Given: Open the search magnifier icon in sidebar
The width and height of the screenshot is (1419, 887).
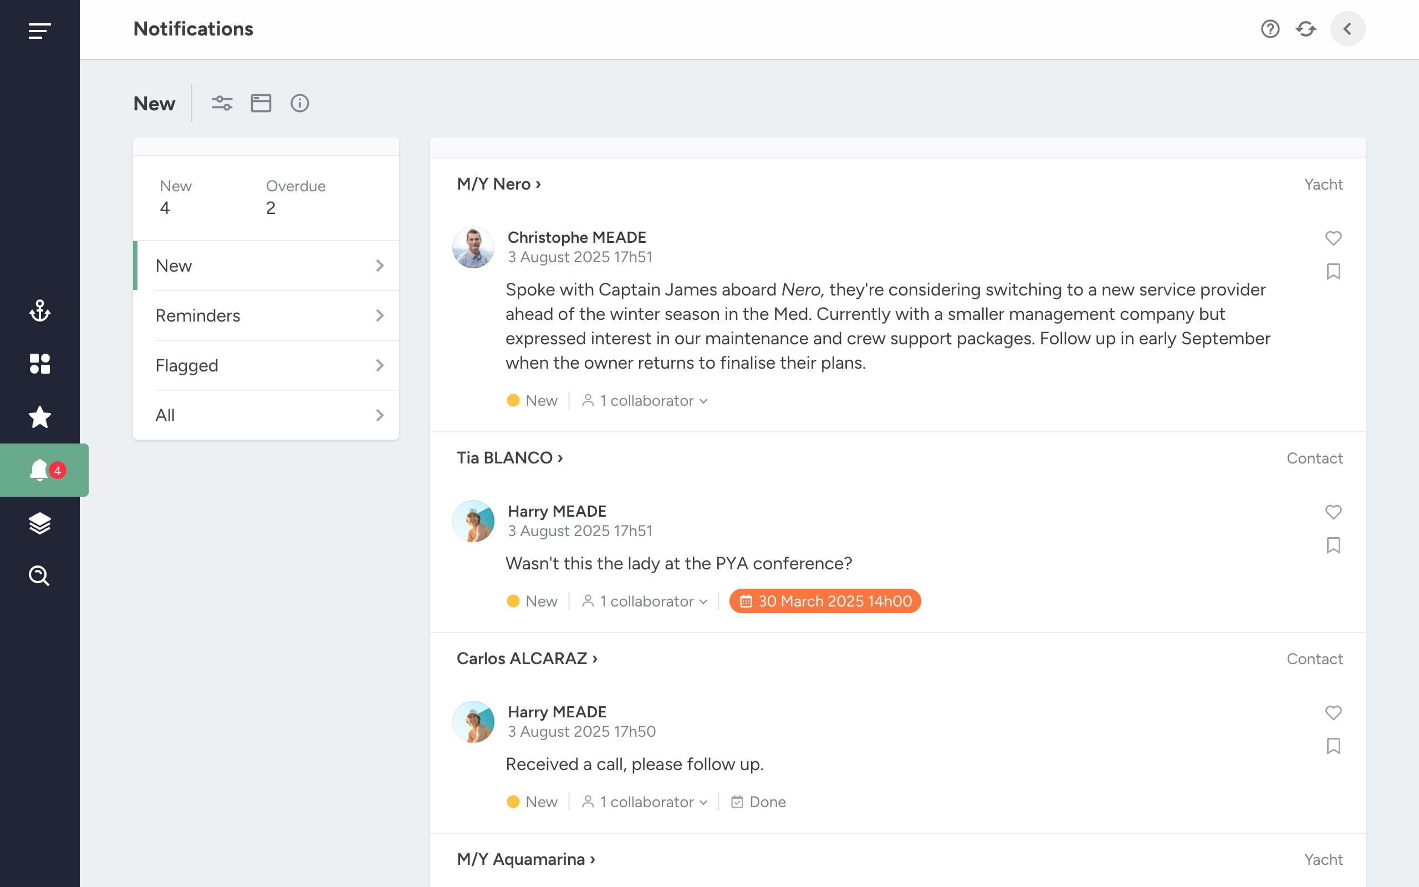Looking at the screenshot, I should (39, 576).
